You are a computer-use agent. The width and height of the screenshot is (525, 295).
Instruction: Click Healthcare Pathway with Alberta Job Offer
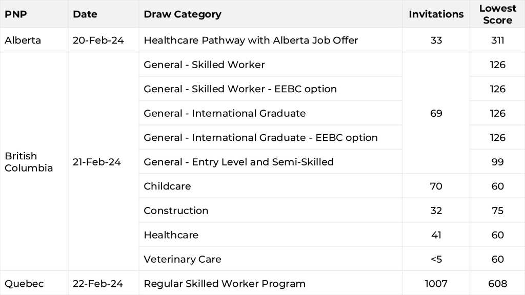pos(251,40)
